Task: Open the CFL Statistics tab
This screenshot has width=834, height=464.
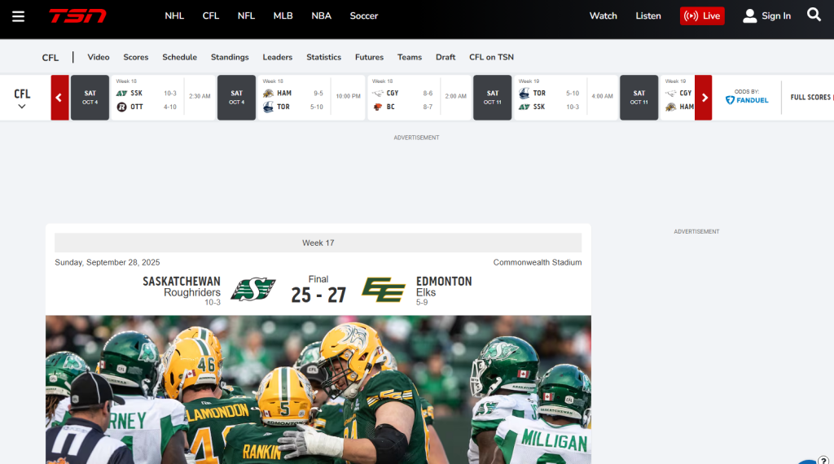Action: [323, 57]
